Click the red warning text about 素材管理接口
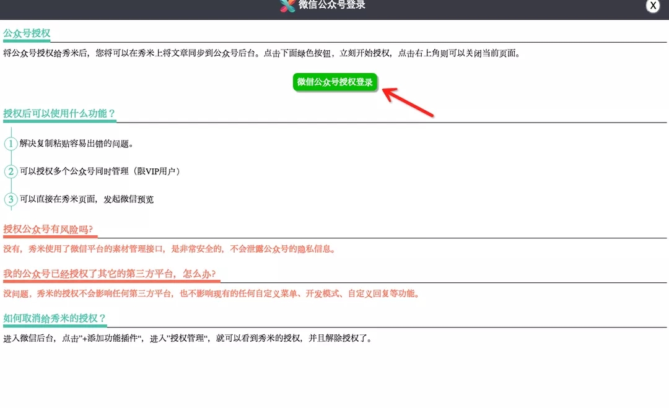Viewport: 669px width, 408px height. point(171,249)
